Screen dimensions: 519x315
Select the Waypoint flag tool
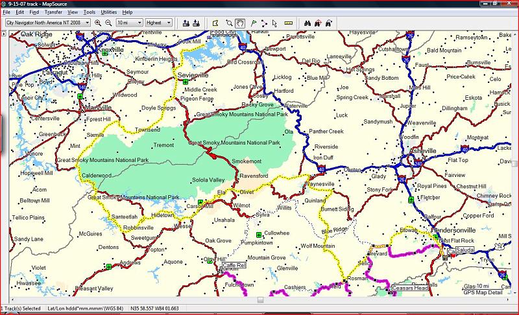point(254,23)
